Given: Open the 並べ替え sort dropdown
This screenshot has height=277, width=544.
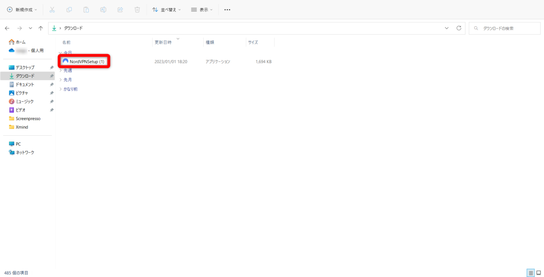Looking at the screenshot, I should [x=167, y=9].
